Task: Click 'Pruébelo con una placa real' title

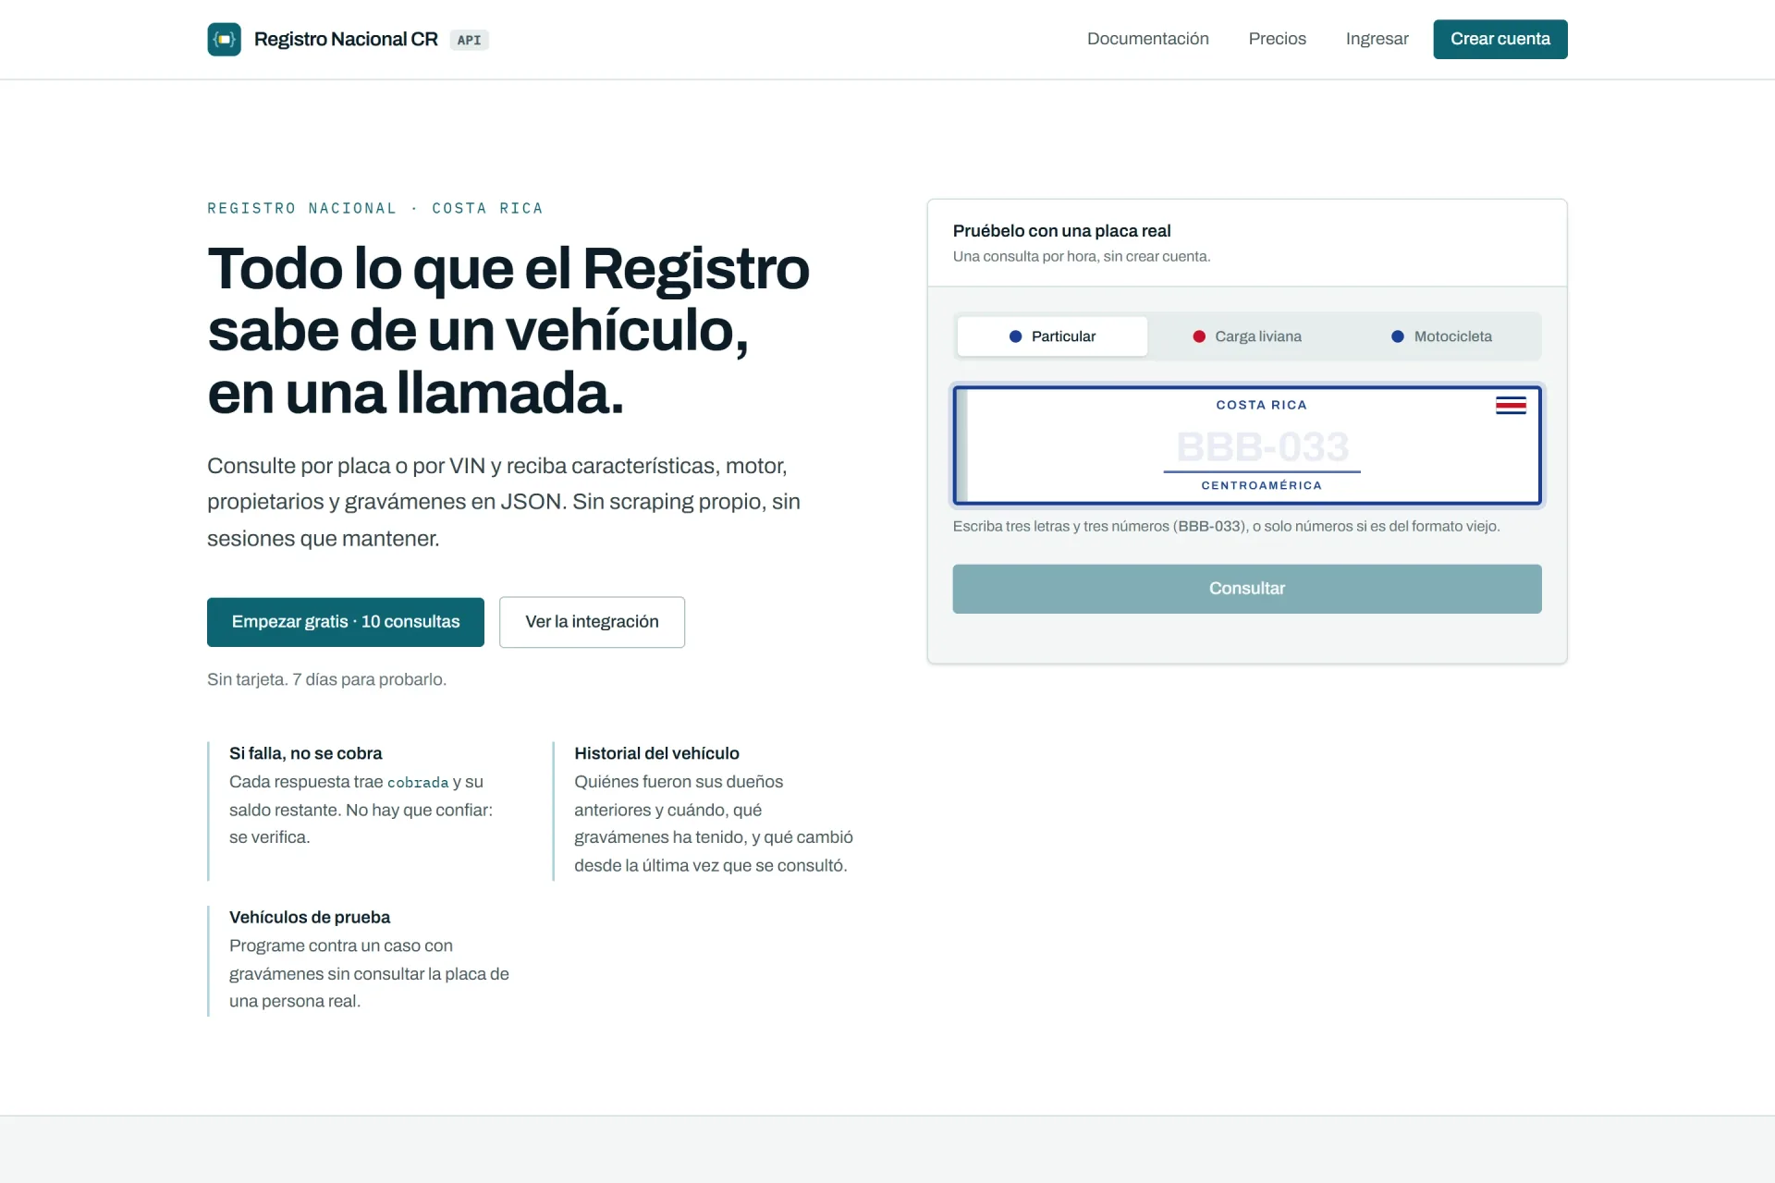Action: (1061, 231)
